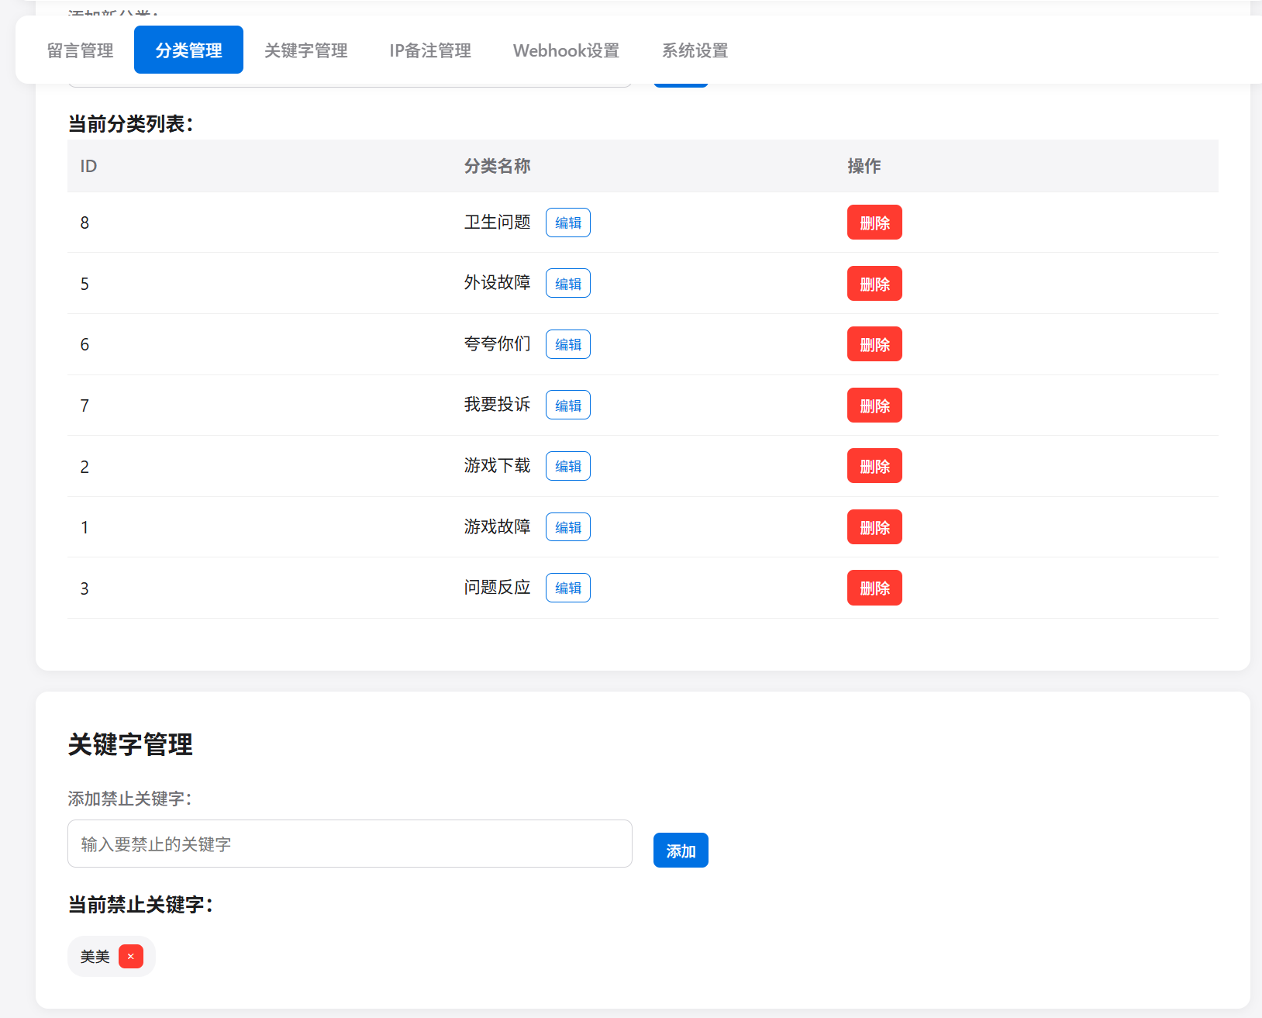This screenshot has height=1018, width=1262.
Task: Open the Webhook设置 tab
Action: (x=565, y=50)
